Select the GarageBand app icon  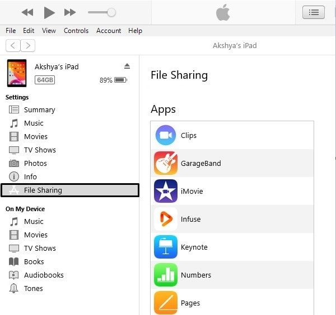pos(166,163)
